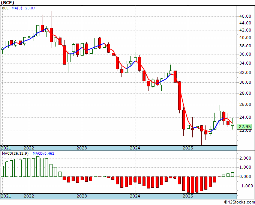Click the 34.00 price axis label
This screenshot has width=255, height=205.
click(x=245, y=63)
